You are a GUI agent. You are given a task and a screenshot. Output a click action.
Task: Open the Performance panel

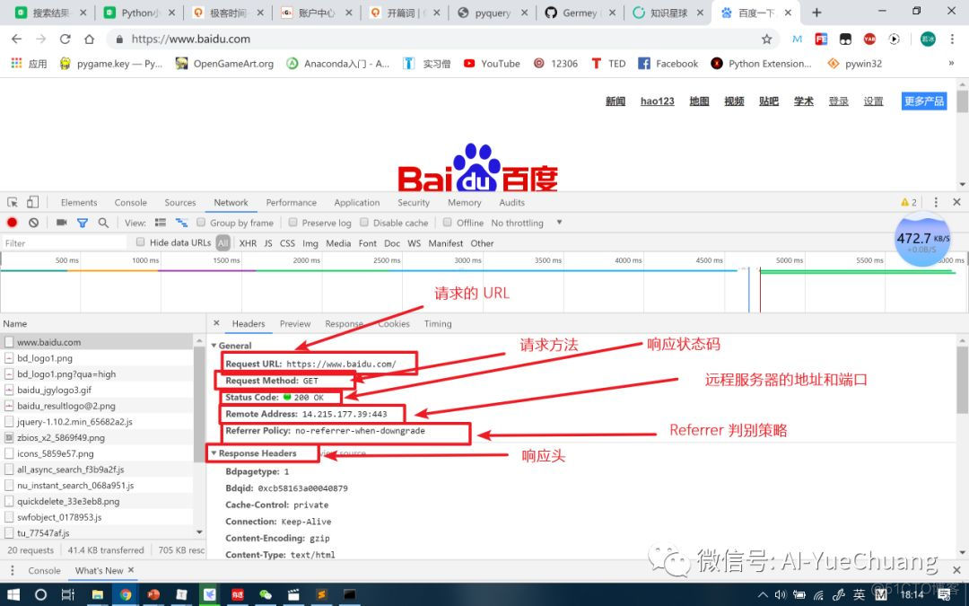pos(291,202)
